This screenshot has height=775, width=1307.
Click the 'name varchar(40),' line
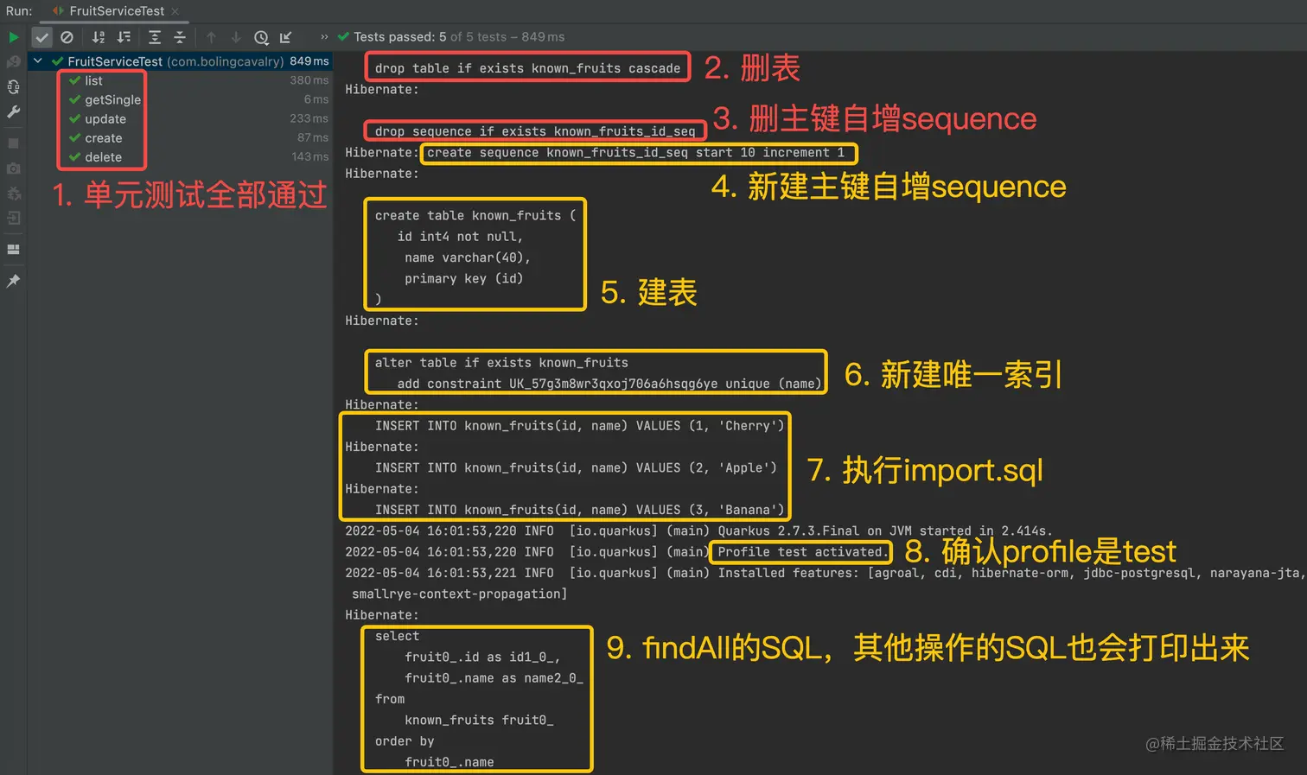point(468,257)
